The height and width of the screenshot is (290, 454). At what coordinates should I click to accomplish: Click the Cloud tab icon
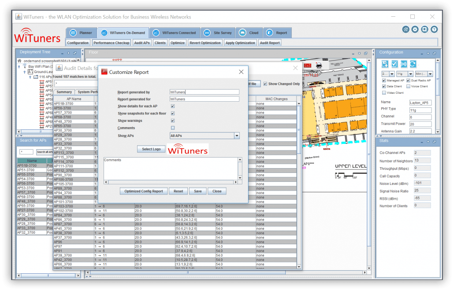242,33
